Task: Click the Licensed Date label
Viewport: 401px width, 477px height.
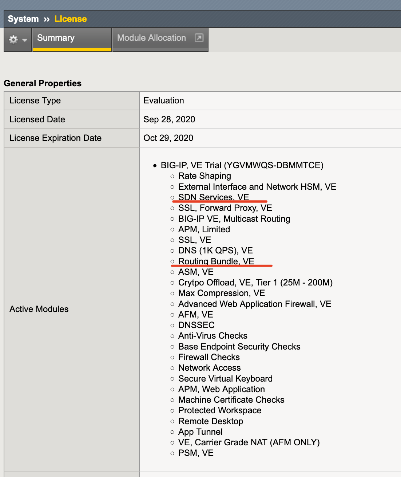Action: tap(37, 119)
